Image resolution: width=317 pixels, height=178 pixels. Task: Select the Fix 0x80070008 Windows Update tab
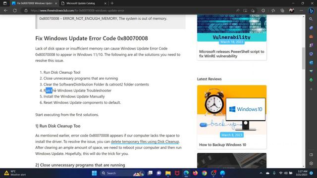(34, 3)
